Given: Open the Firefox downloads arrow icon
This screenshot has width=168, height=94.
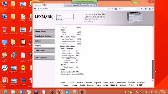Looking at the screenshot, I should [x=141, y=9].
